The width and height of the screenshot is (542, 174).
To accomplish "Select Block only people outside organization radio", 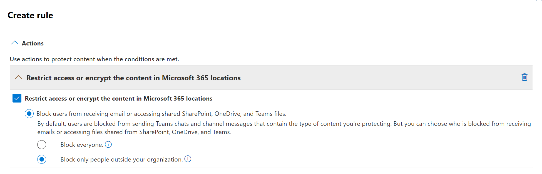I will [x=42, y=159].
